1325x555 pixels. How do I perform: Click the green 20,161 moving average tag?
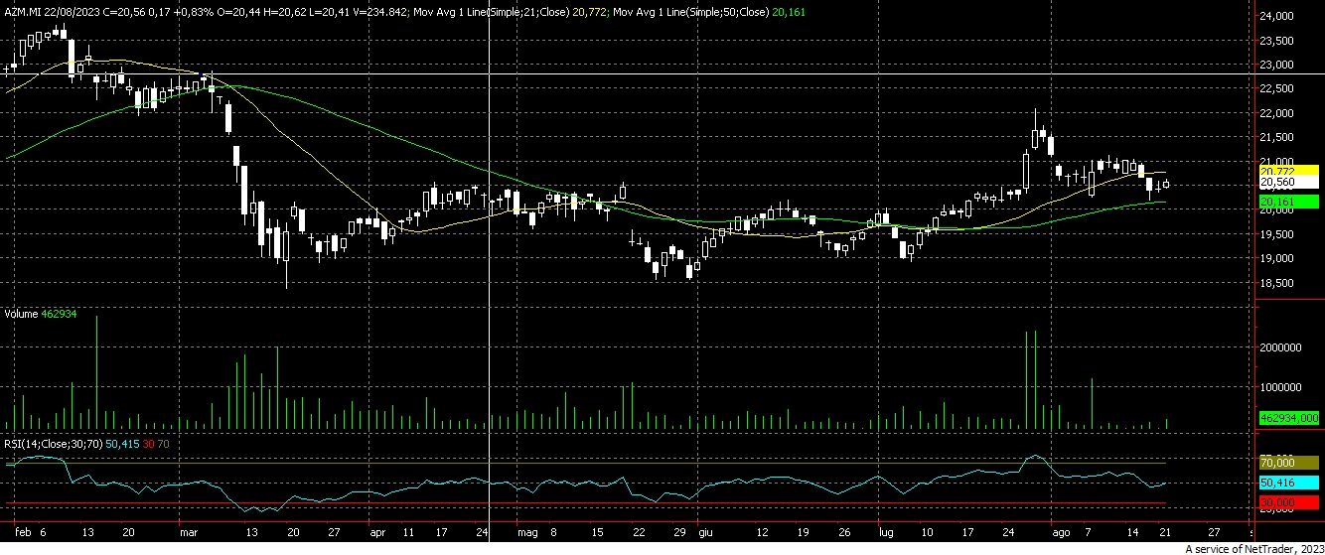(x=1288, y=202)
